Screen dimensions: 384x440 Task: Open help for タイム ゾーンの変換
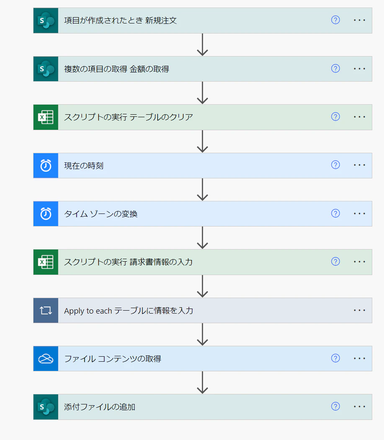point(335,213)
